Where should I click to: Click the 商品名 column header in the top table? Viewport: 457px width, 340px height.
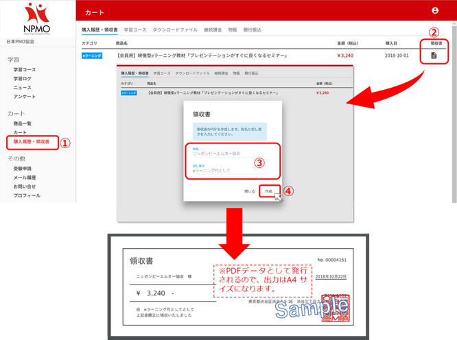pos(121,43)
